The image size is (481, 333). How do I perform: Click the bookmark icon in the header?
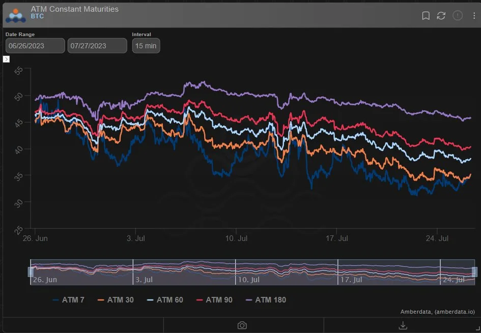[x=426, y=16]
